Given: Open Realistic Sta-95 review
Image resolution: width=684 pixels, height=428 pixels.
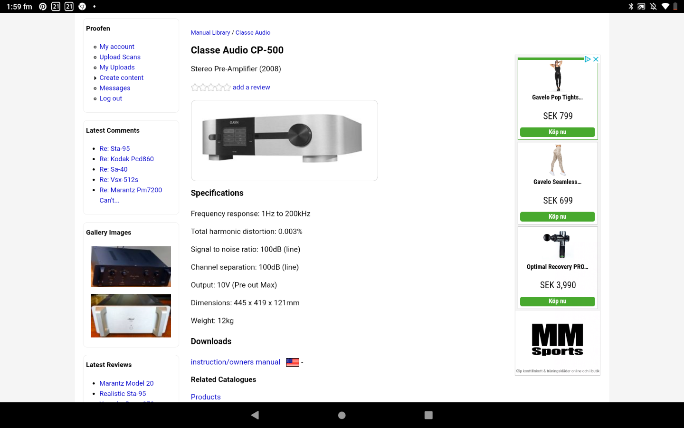Looking at the screenshot, I should pyautogui.click(x=123, y=394).
